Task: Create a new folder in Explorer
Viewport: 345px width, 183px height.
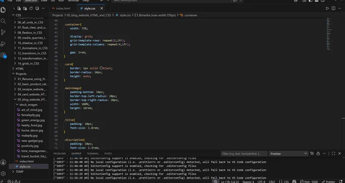Action: (25, 8)
